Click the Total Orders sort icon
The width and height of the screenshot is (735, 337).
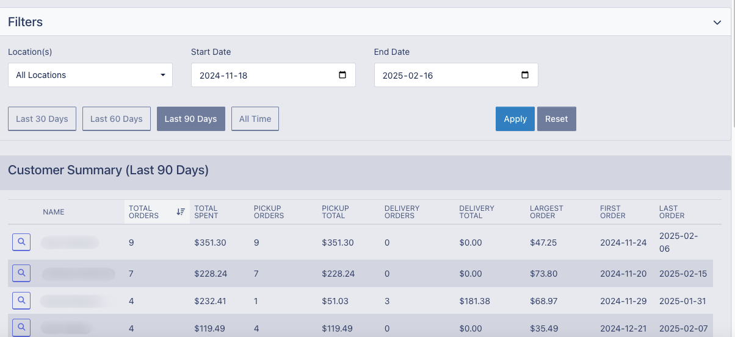tap(181, 212)
